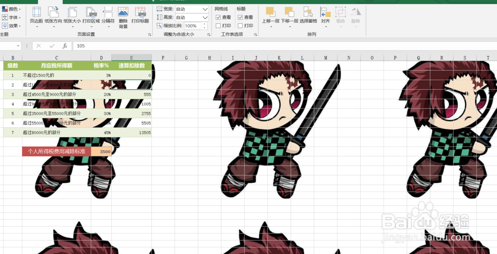Toggle 网格线 查看 checkbox
The image size is (497, 254).
pos(218,17)
